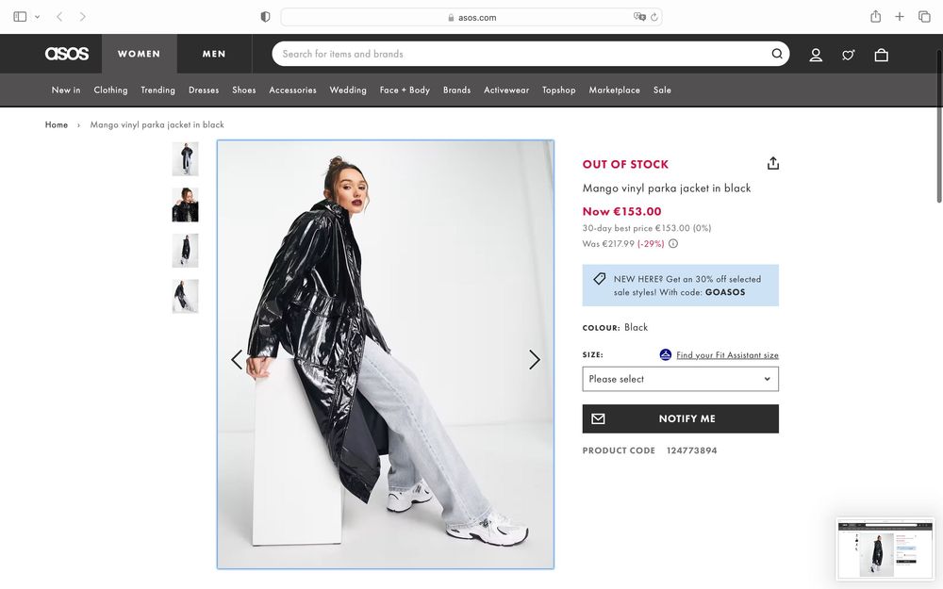Open saved items heart icon

pos(849,55)
